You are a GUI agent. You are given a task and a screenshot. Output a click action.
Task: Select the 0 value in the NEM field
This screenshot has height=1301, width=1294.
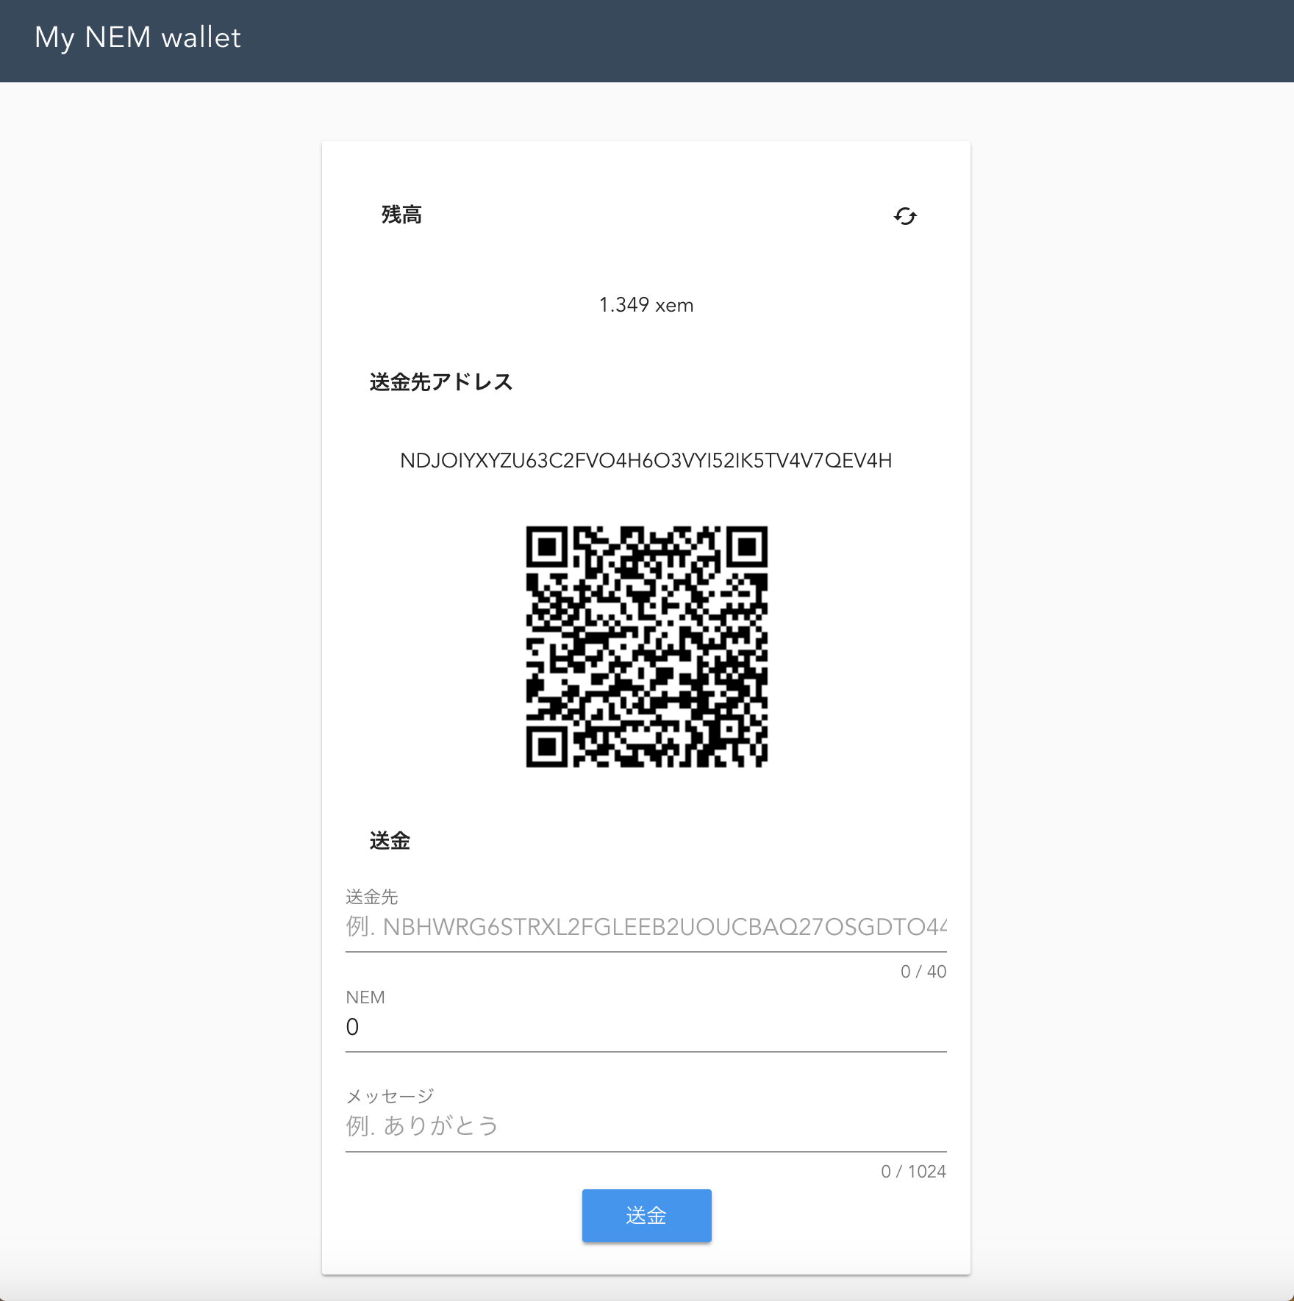coord(351,1028)
